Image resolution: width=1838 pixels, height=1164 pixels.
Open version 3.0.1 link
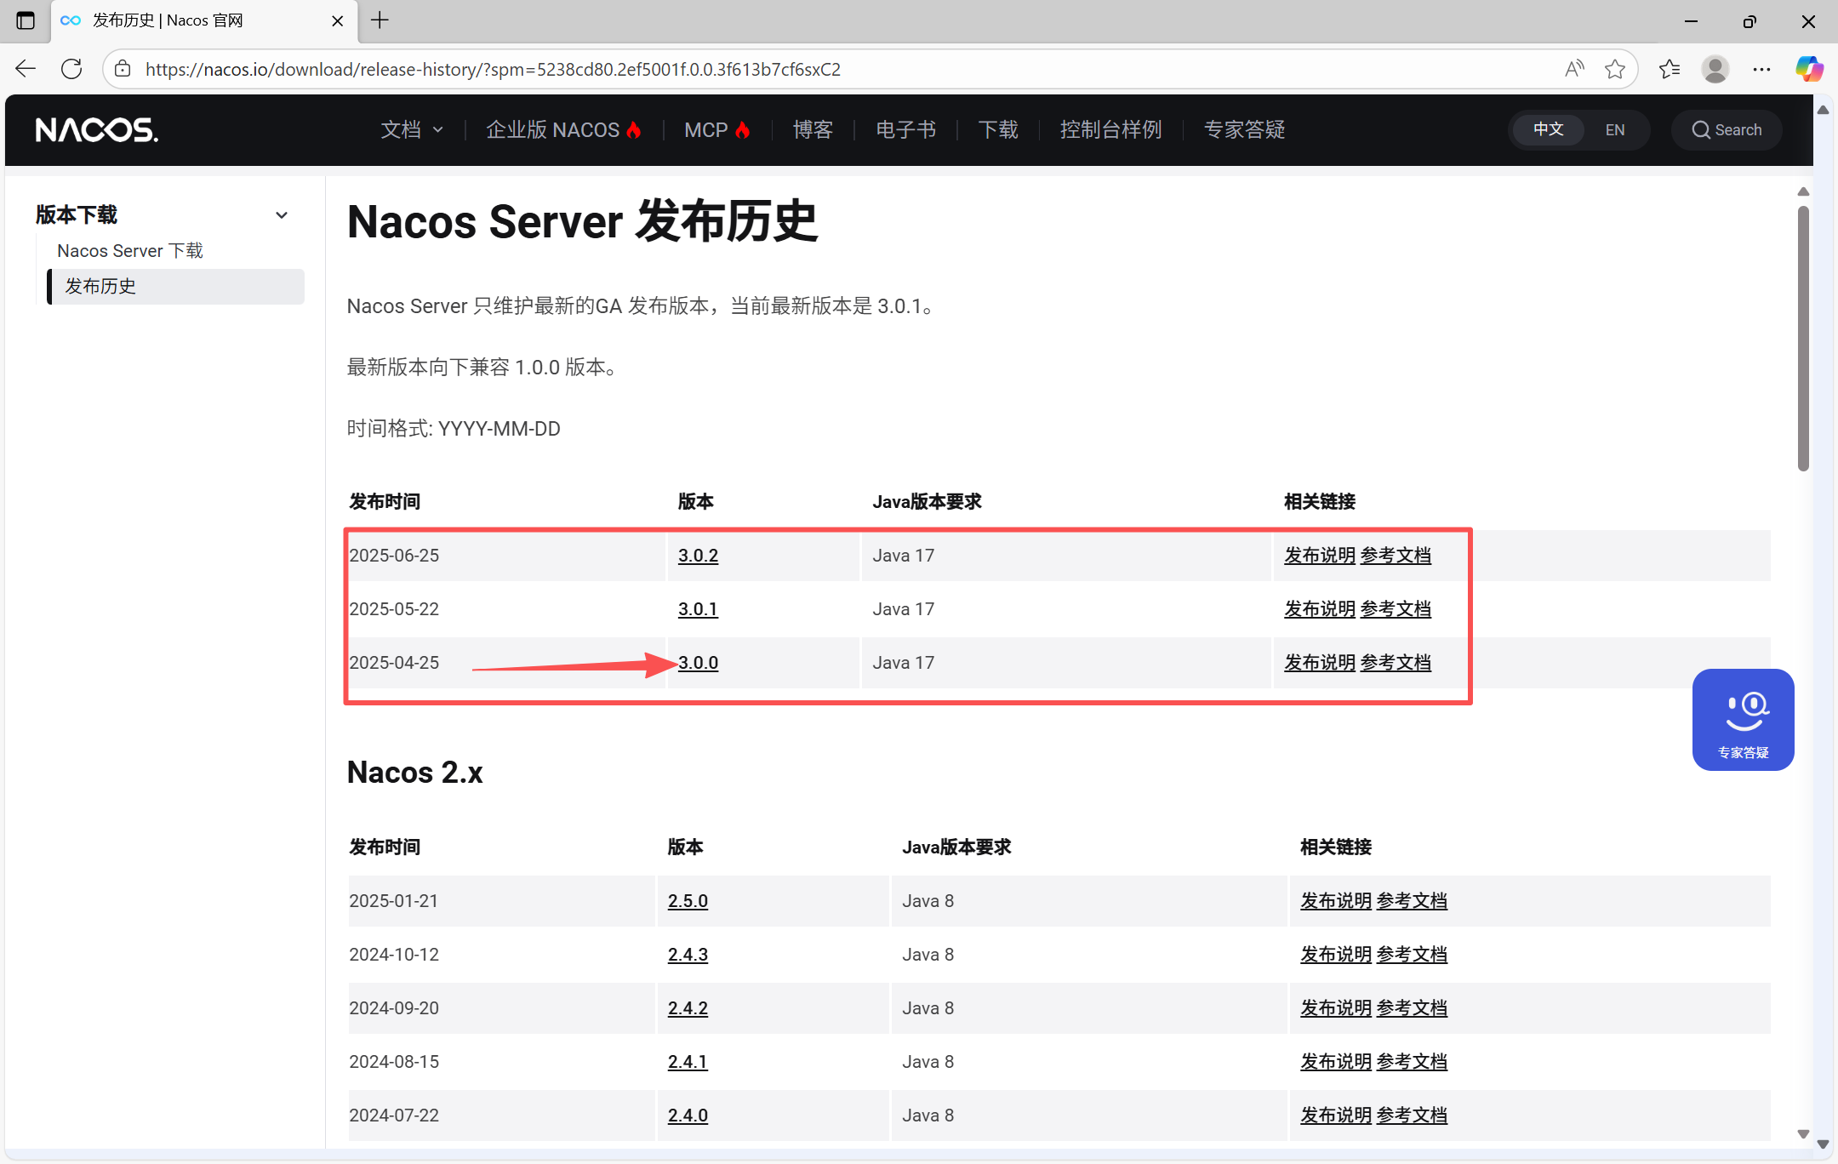click(x=698, y=609)
